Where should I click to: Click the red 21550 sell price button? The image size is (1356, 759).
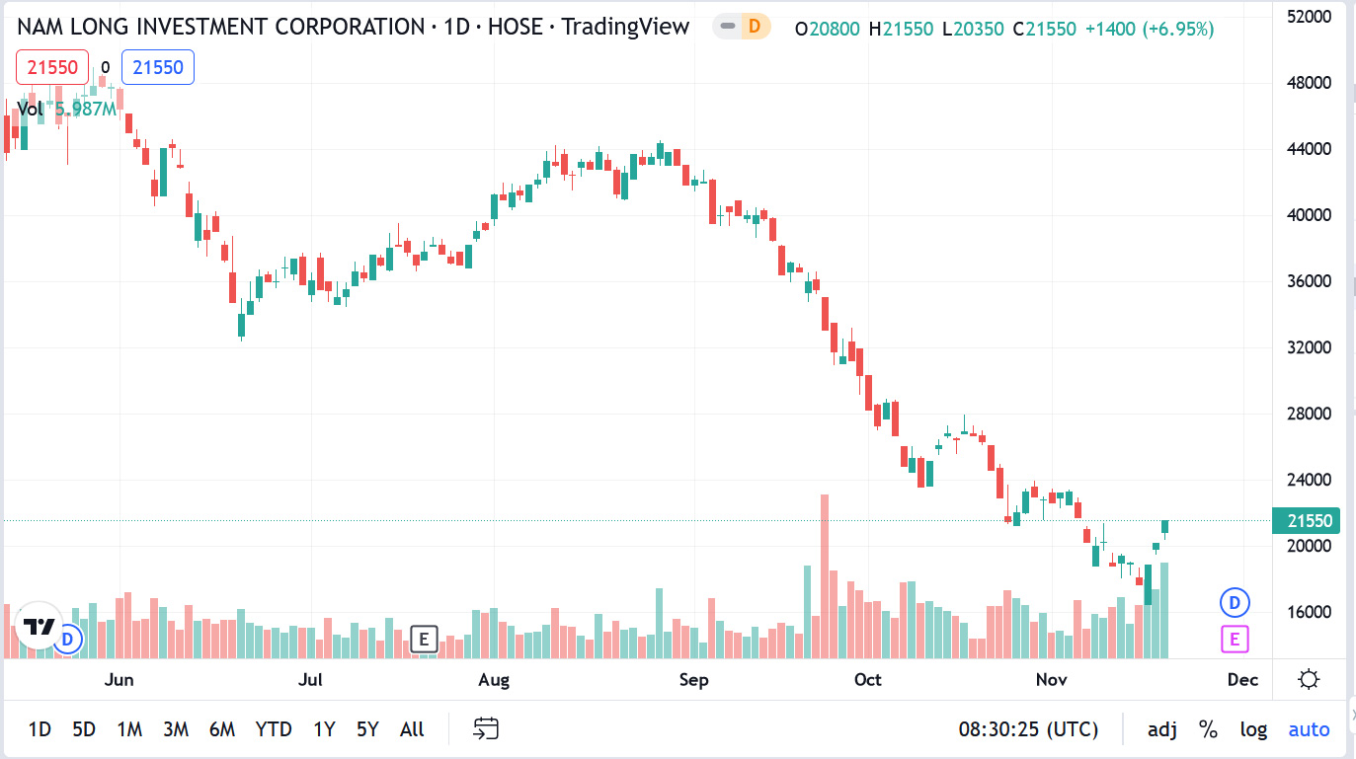pyautogui.click(x=52, y=67)
